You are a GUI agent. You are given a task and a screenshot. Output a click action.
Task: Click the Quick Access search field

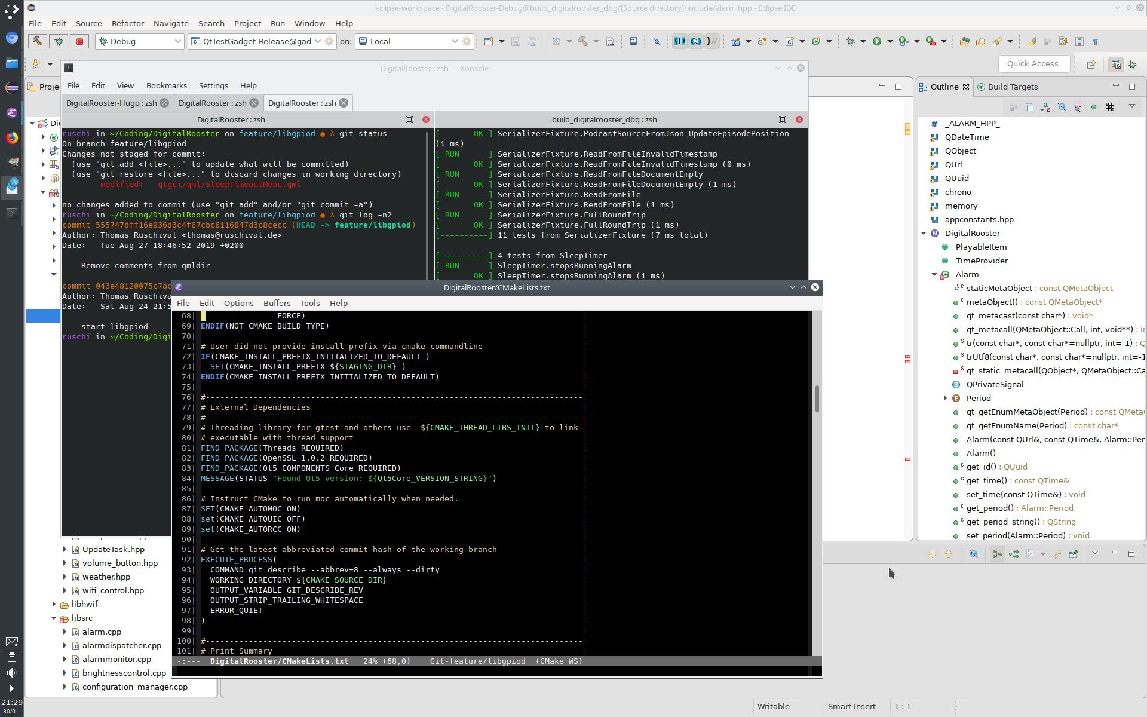pos(1033,64)
